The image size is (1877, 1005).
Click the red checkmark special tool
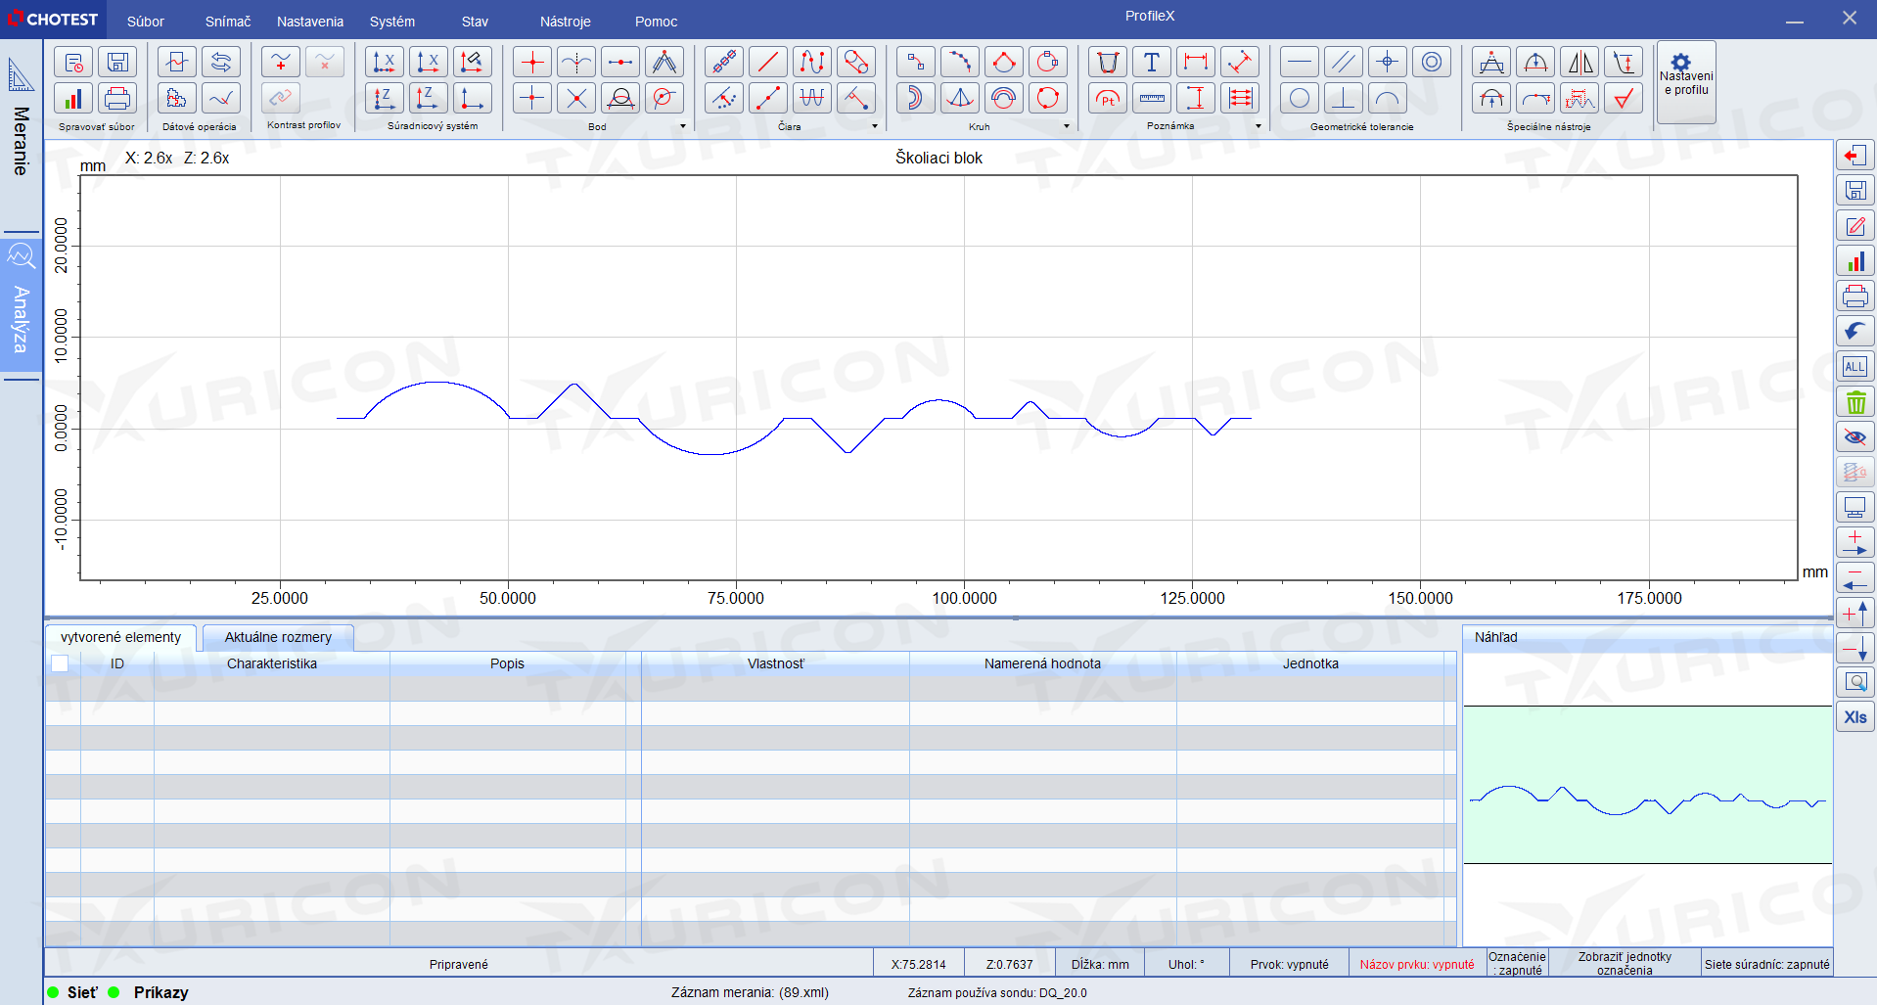pos(1624,98)
